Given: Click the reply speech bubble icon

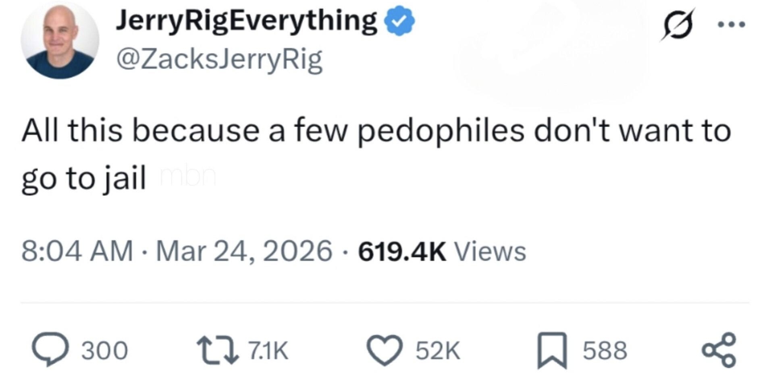Looking at the screenshot, I should coord(50,349).
